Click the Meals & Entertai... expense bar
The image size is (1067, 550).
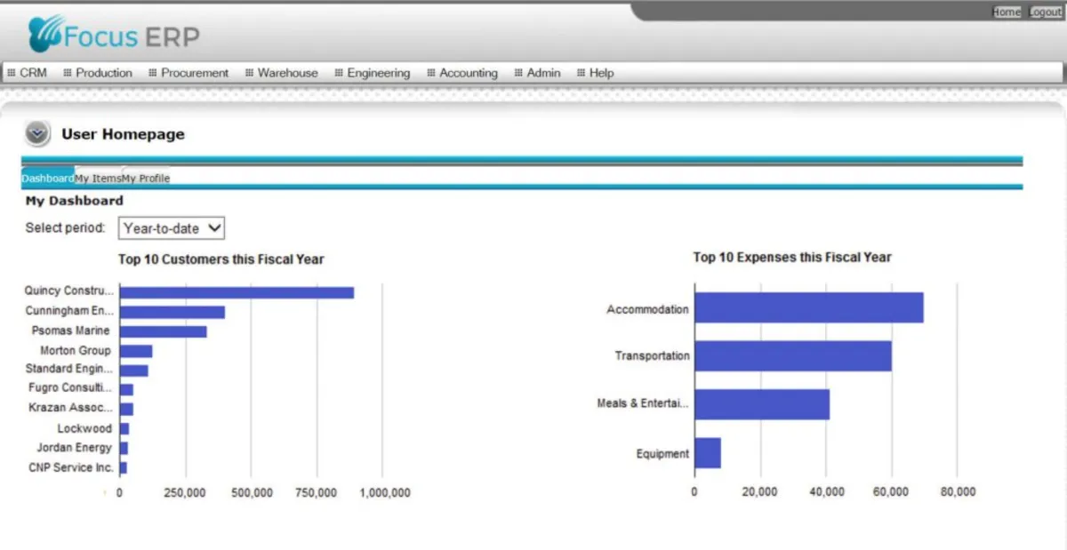[x=762, y=404]
